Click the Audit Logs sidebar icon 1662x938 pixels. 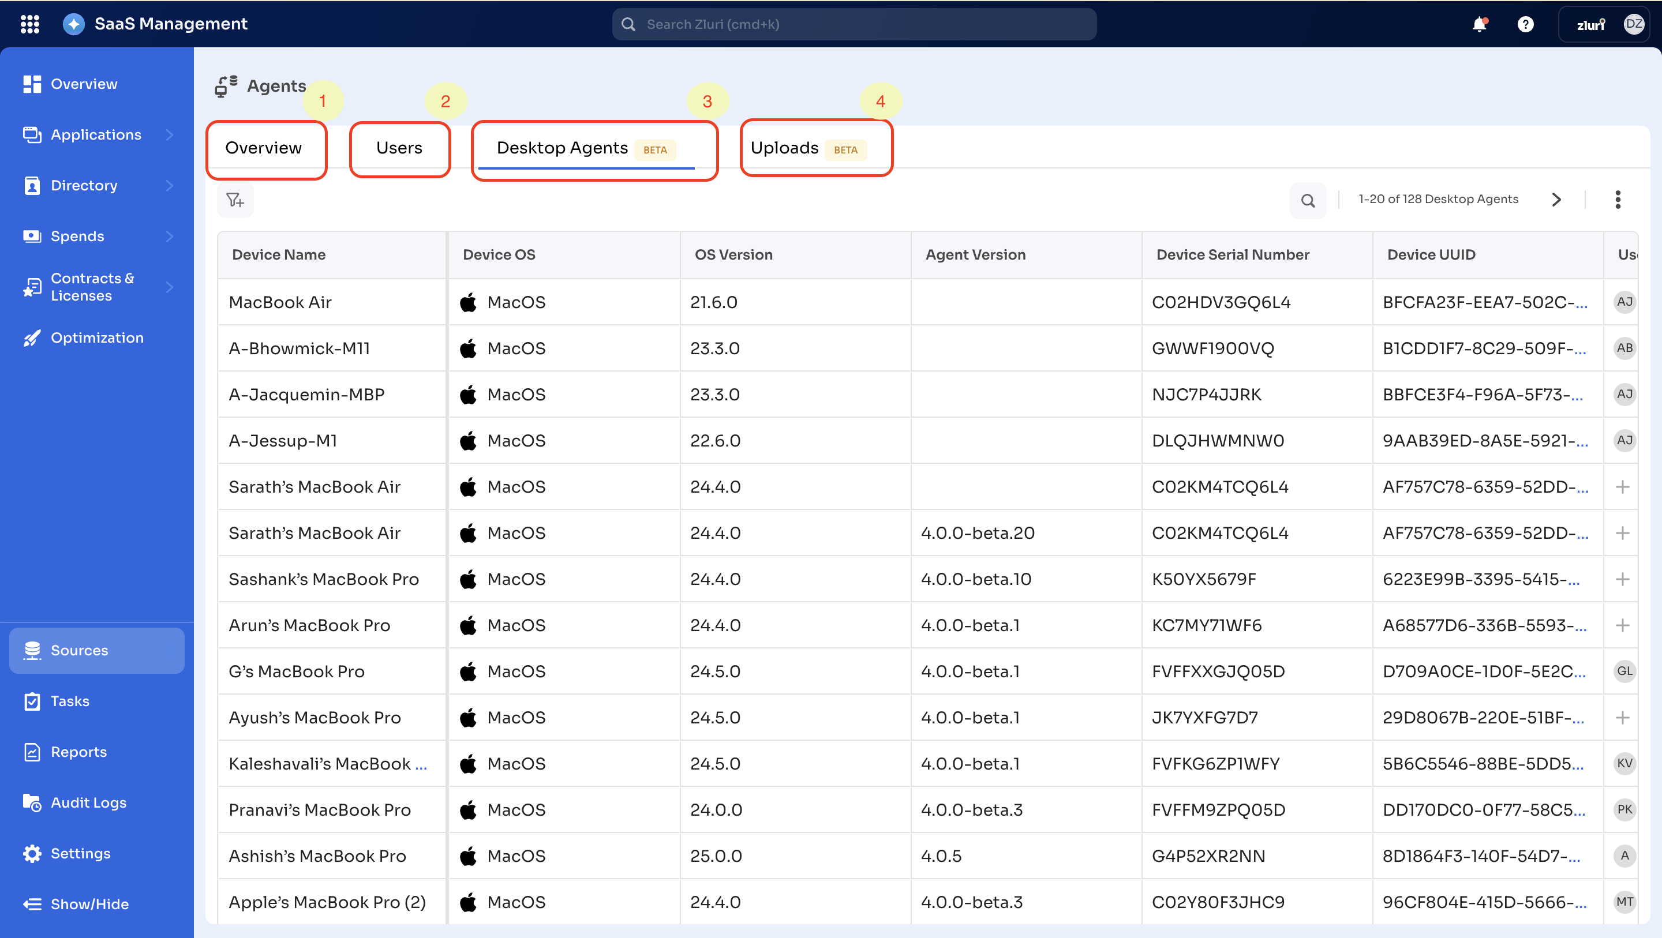[x=32, y=802]
